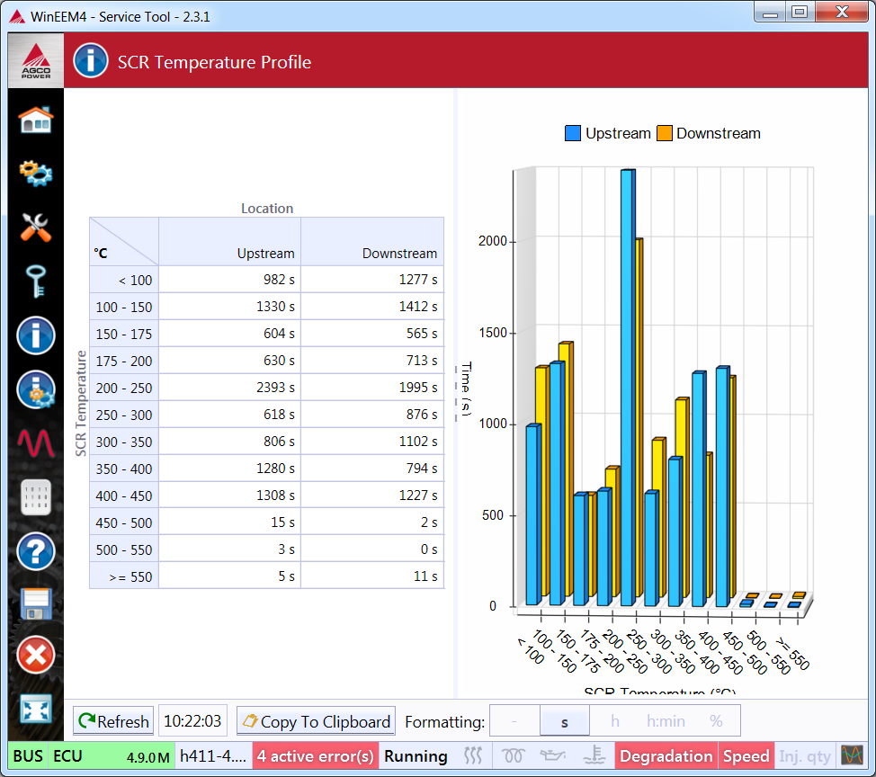Image resolution: width=876 pixels, height=777 pixels.
Task: Click Copy To Clipboard button
Action: [316, 721]
